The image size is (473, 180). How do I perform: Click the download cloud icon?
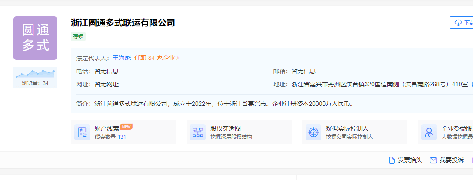[458, 23]
